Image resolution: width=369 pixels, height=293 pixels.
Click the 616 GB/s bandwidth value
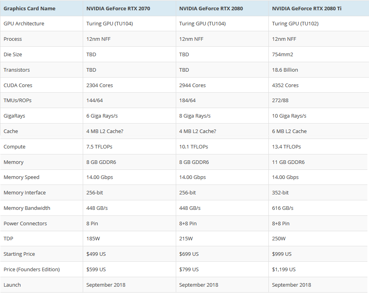pos(283,208)
